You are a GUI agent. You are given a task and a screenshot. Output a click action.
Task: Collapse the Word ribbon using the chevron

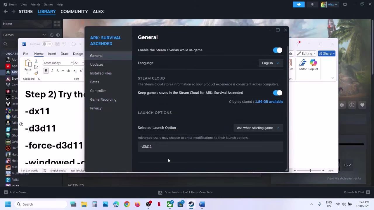pos(333,78)
